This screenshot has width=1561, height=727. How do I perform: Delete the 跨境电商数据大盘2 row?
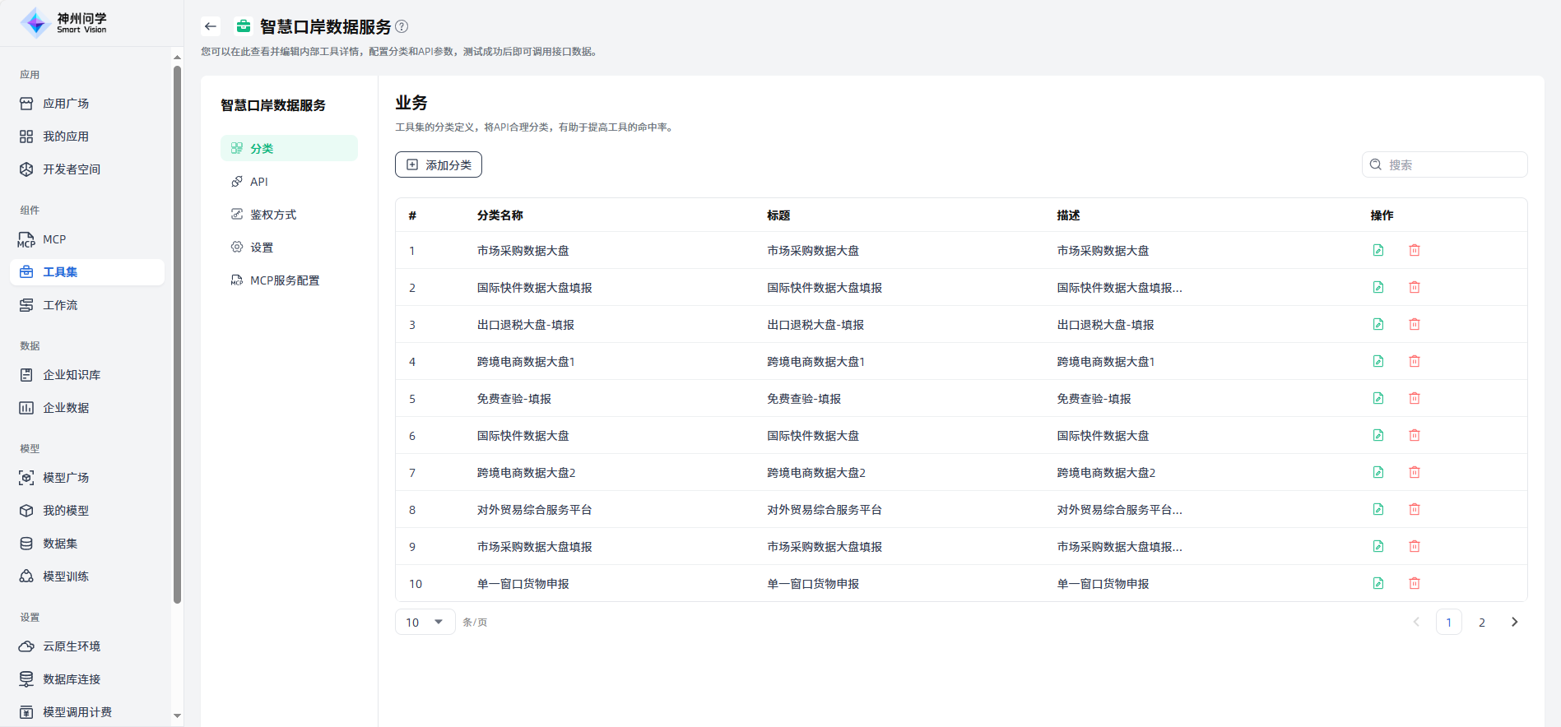1415,472
